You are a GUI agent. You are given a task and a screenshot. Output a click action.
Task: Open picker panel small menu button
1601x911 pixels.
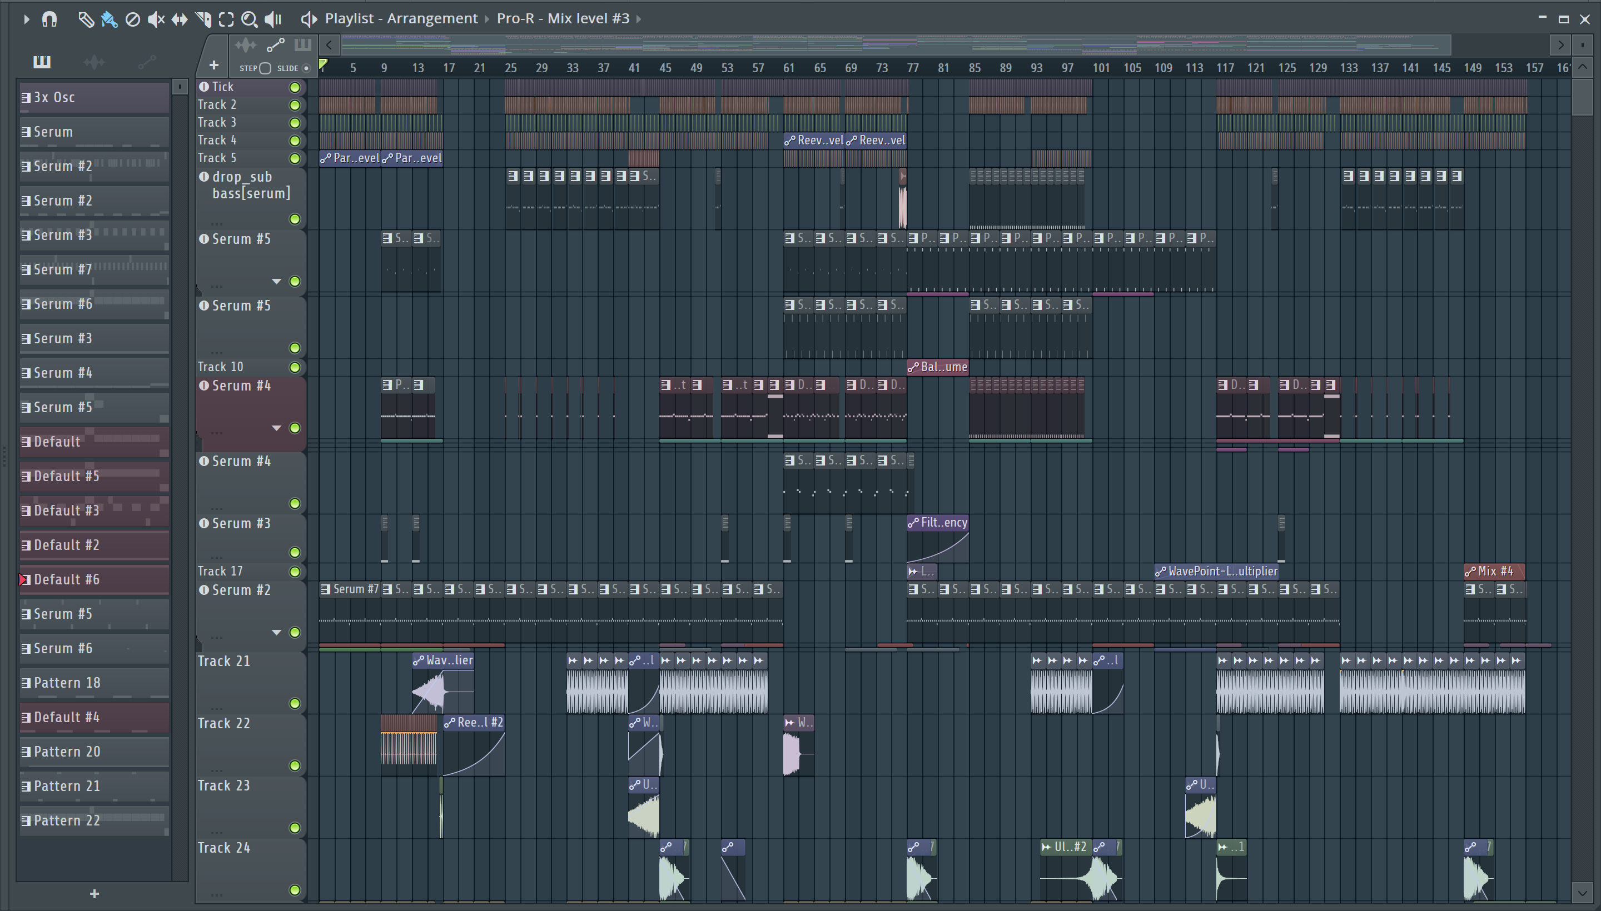pos(180,86)
